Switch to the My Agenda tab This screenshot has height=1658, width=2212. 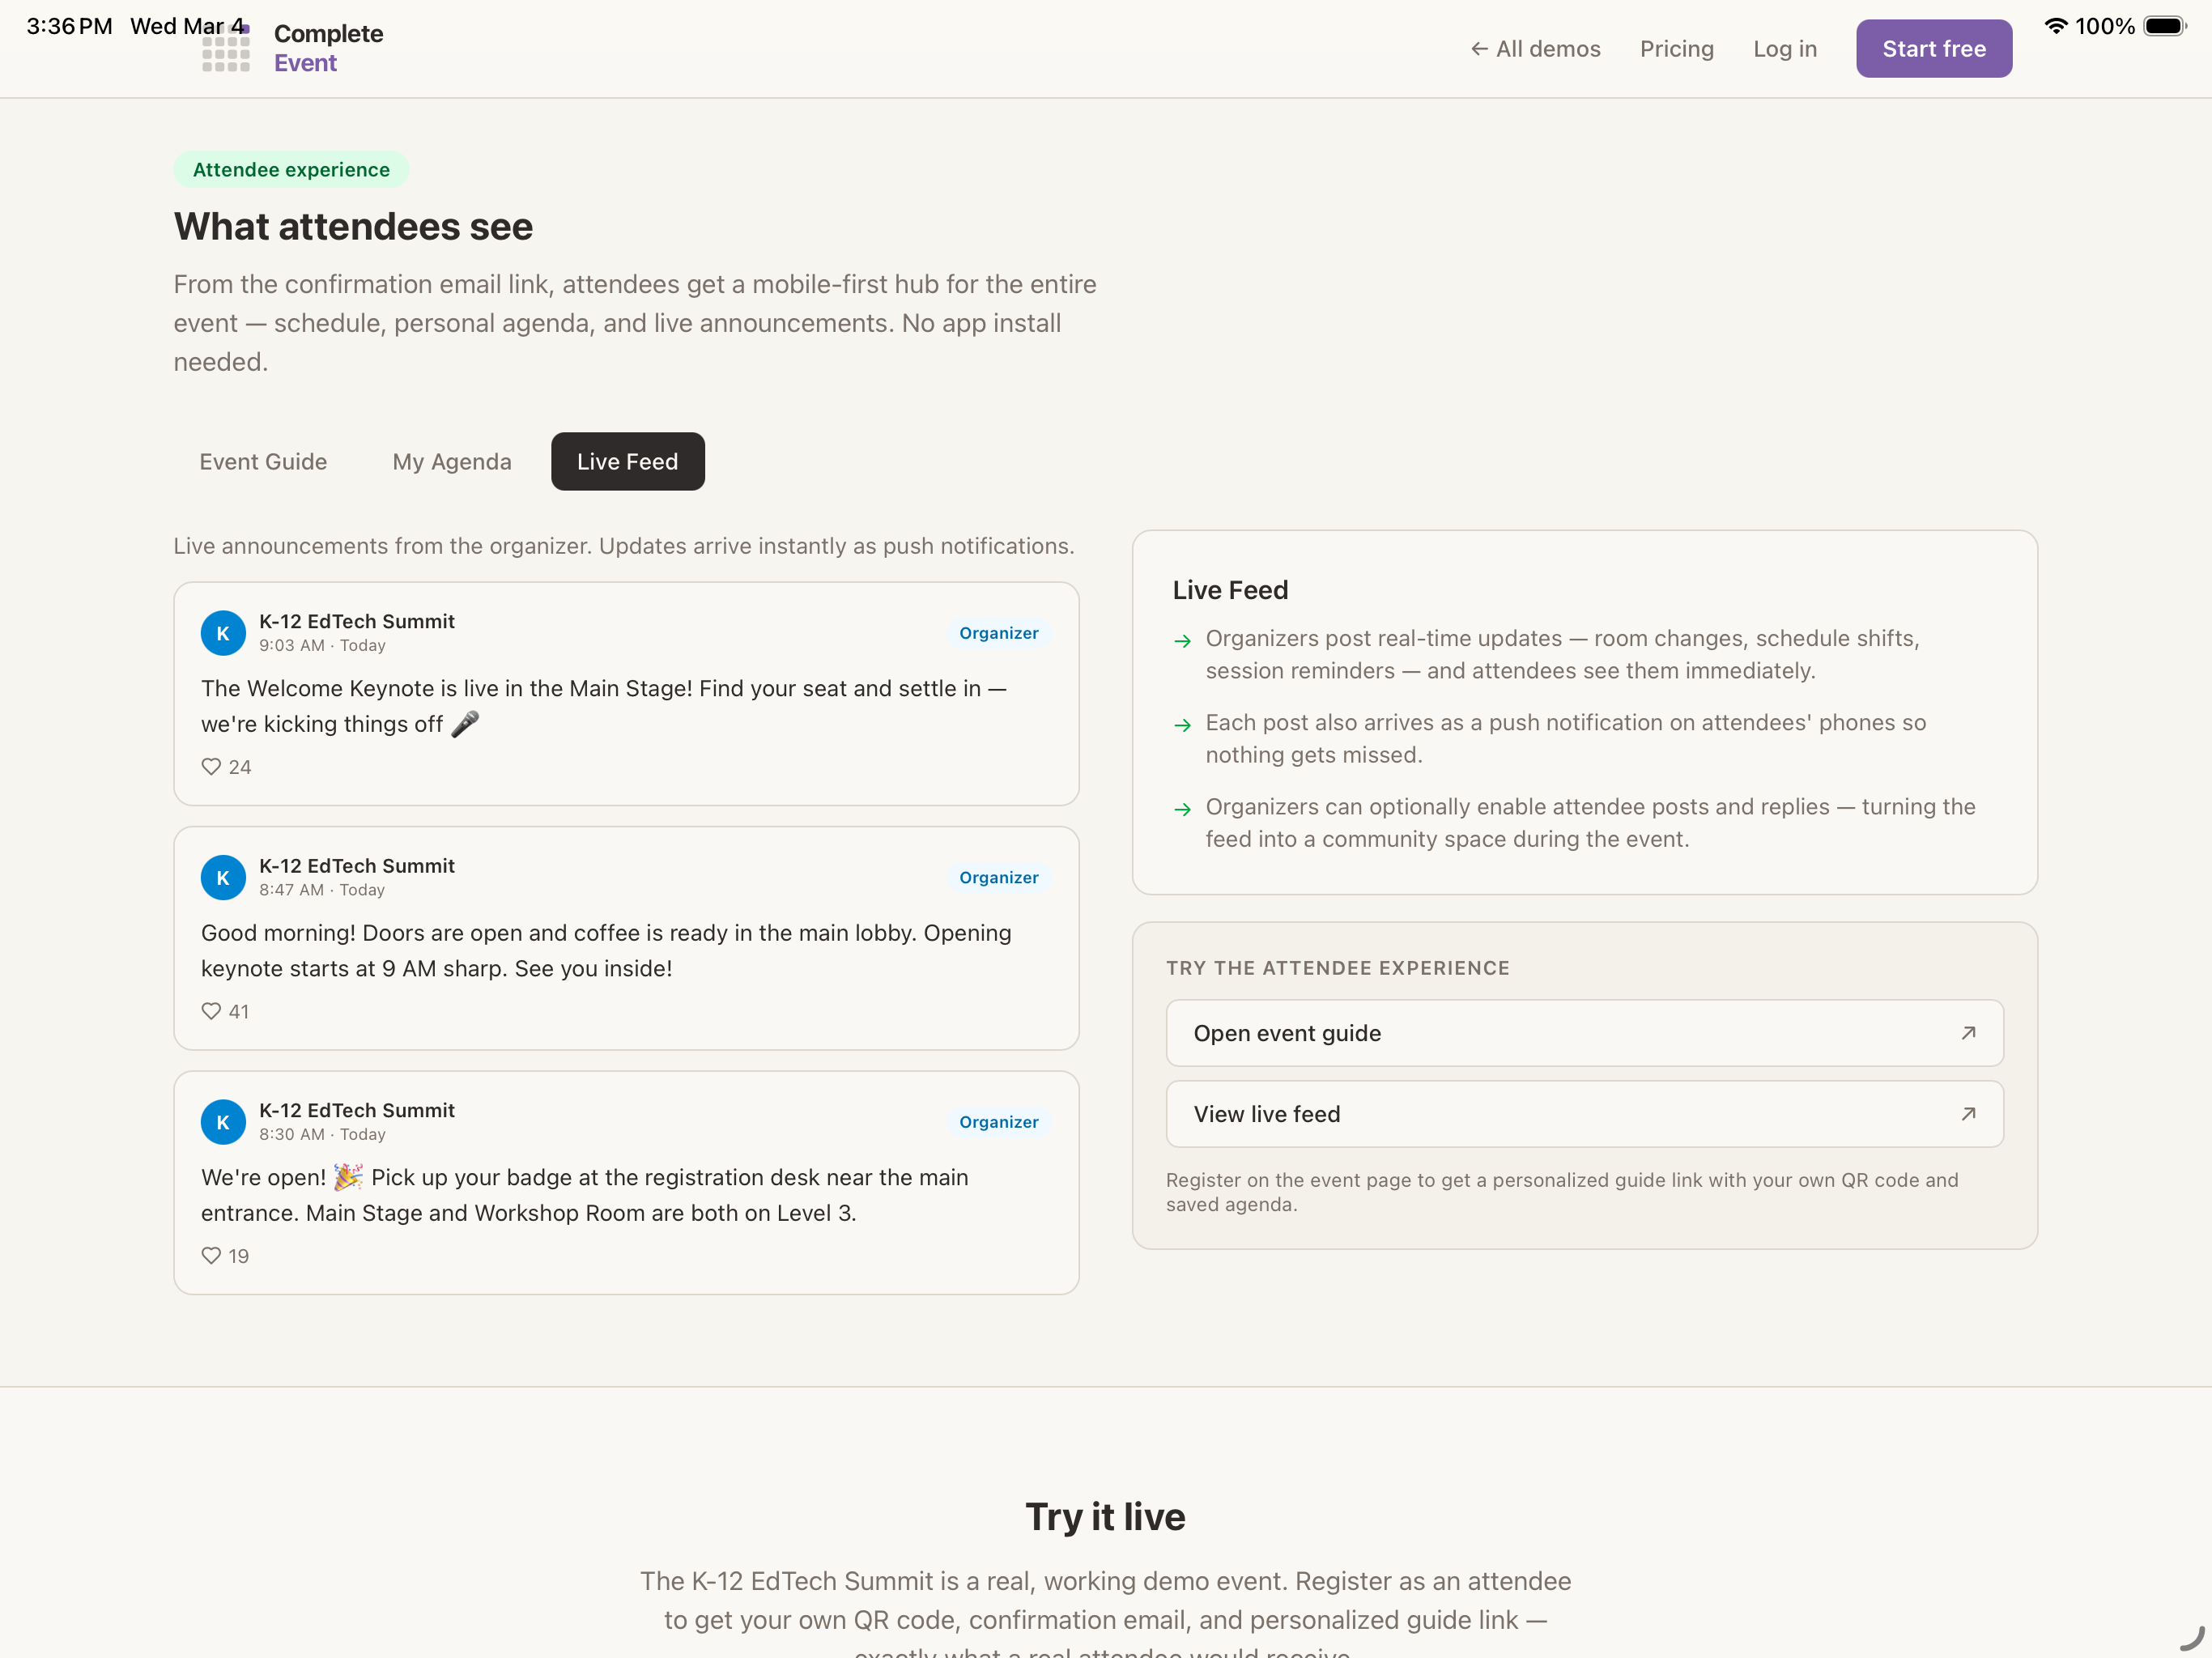[451, 461]
